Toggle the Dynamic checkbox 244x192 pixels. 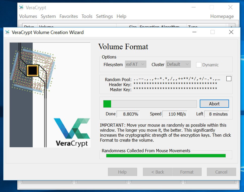tap(199, 65)
